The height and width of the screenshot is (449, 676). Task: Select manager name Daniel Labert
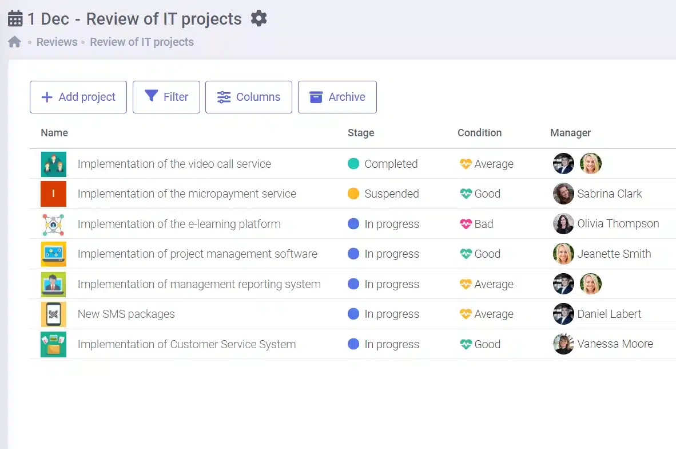pyautogui.click(x=609, y=314)
